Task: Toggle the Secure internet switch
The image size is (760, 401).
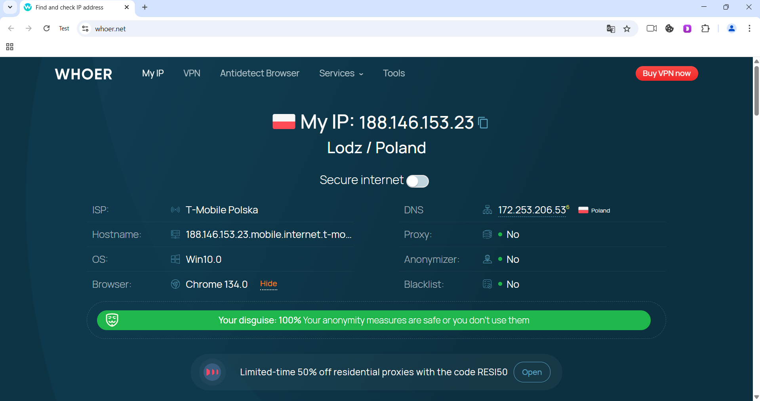Action: [417, 181]
